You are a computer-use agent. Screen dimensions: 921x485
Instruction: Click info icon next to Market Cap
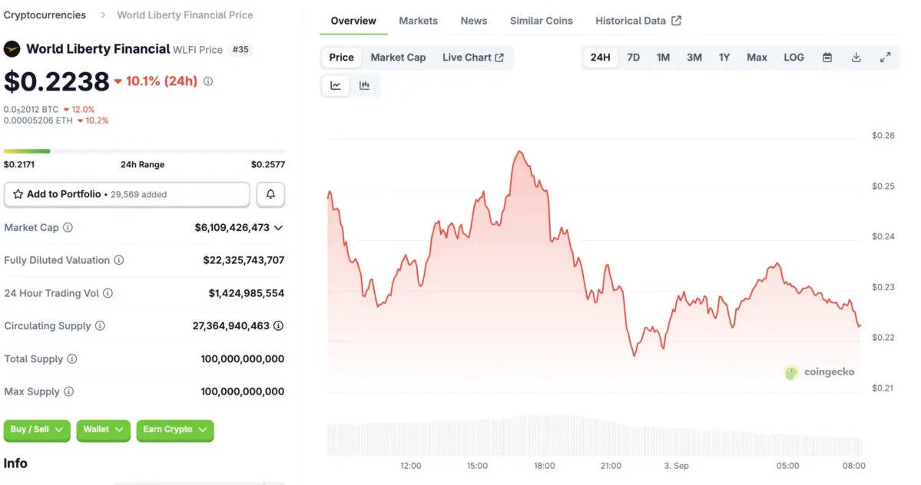click(x=68, y=228)
